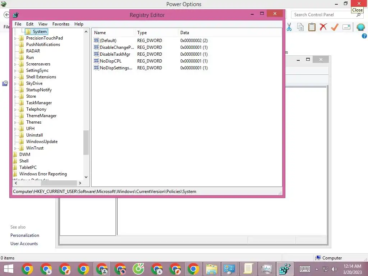
Task: Open the View menu in Registry Editor
Action: [43, 24]
